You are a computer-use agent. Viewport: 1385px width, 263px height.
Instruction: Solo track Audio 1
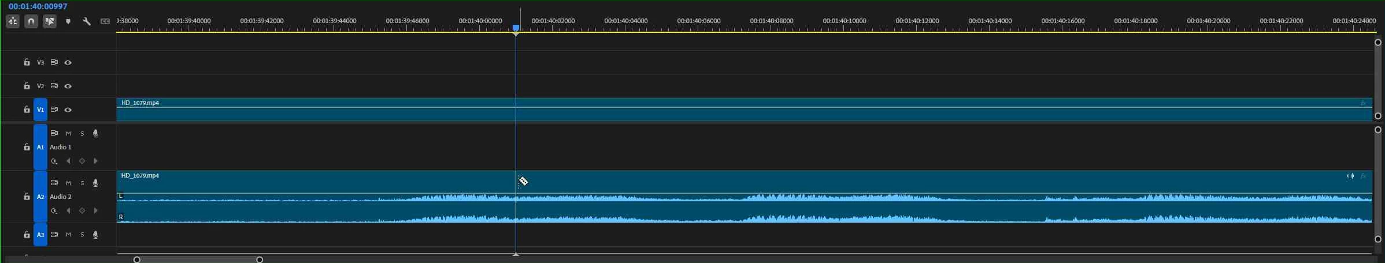pyautogui.click(x=82, y=133)
